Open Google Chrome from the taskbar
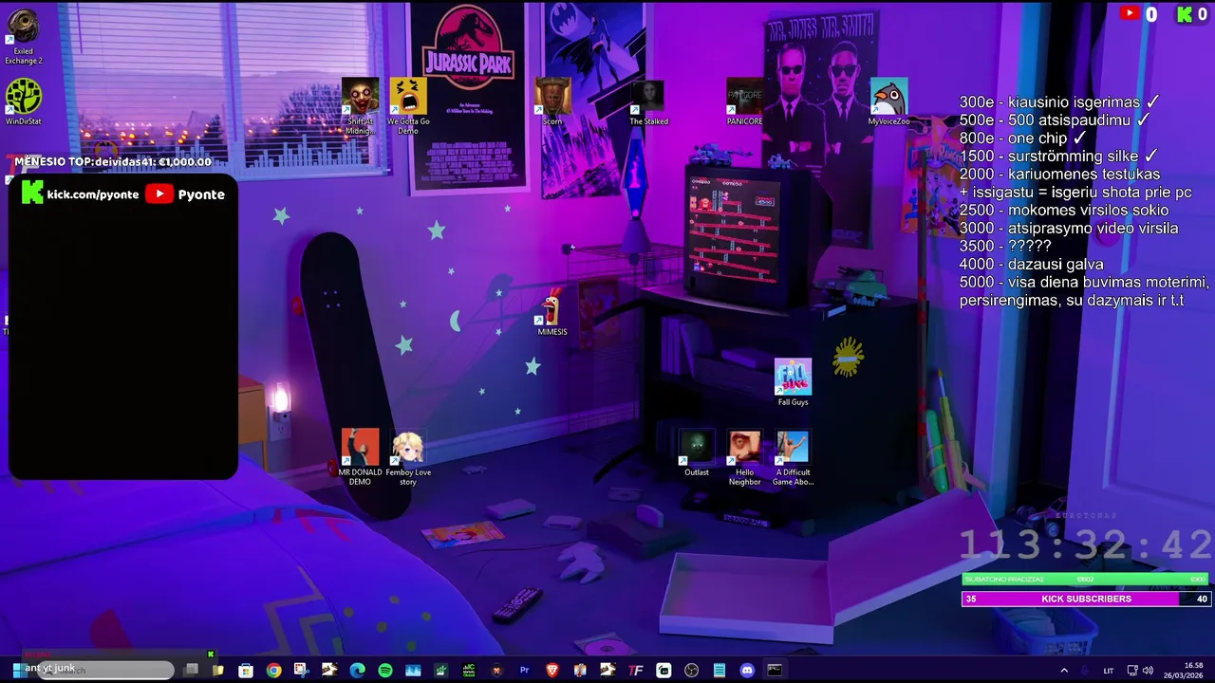Screen dimensions: 1215x683 pos(273,671)
